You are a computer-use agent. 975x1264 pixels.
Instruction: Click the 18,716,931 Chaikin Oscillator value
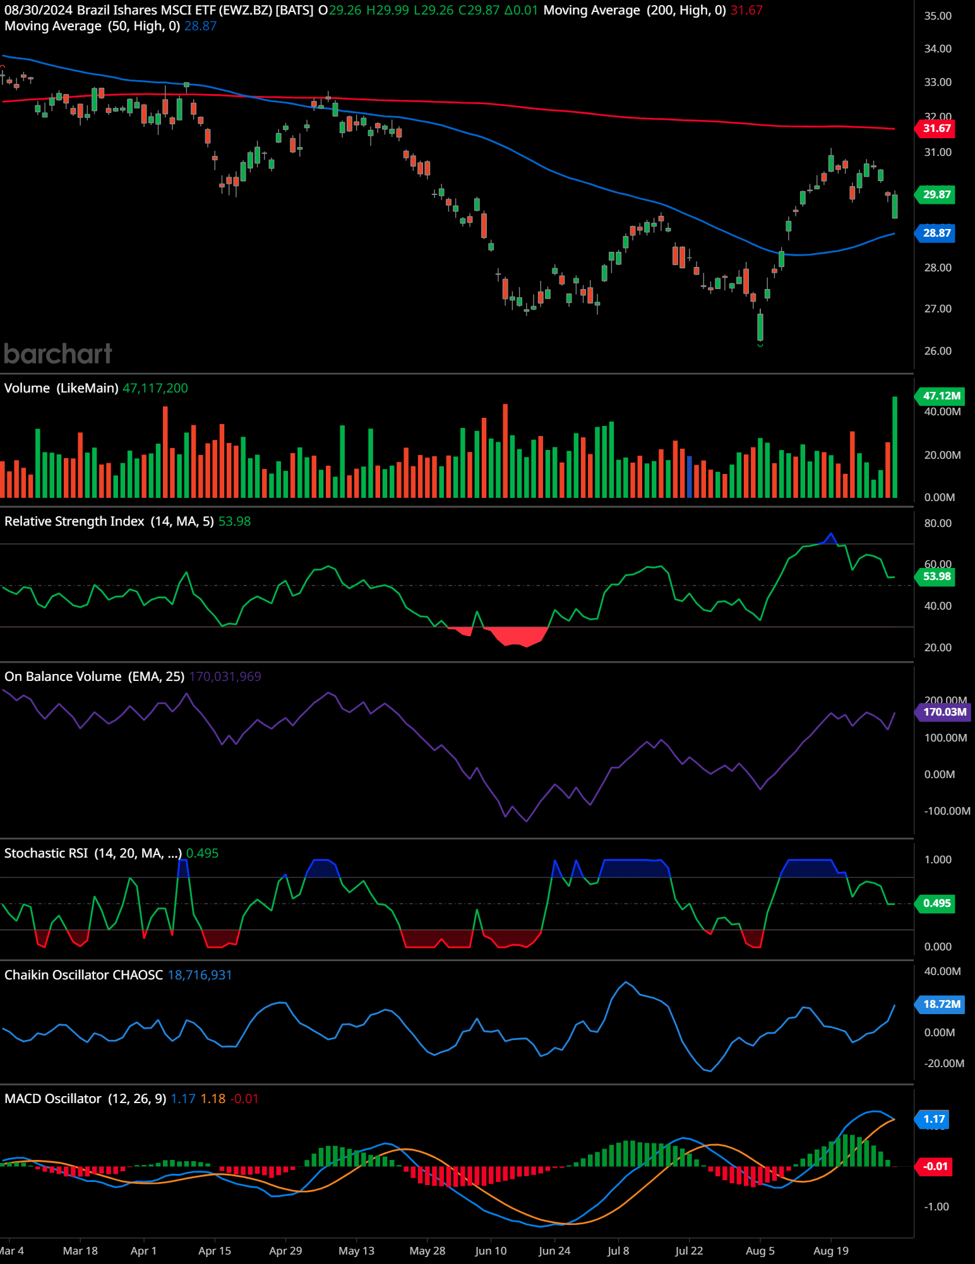click(x=200, y=975)
